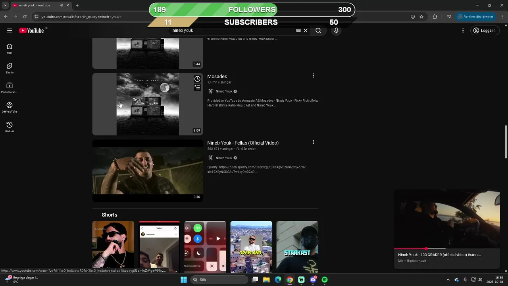Click the miniplayer video 100 GRADER
508x286 pixels.
pos(447,219)
